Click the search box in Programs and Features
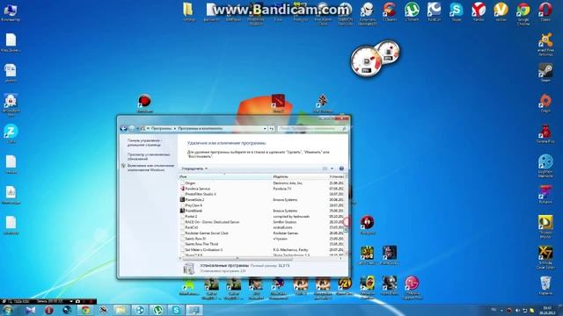Image resolution: width=563 pixels, height=316 pixels. 312,128
